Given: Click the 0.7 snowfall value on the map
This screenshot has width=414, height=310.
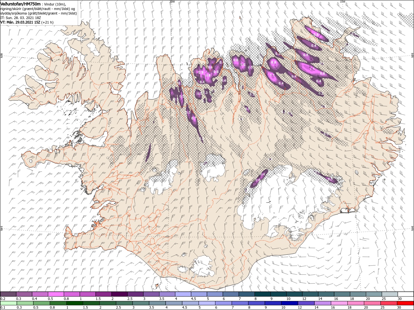Looking at the screenshot, I should click(194, 118).
